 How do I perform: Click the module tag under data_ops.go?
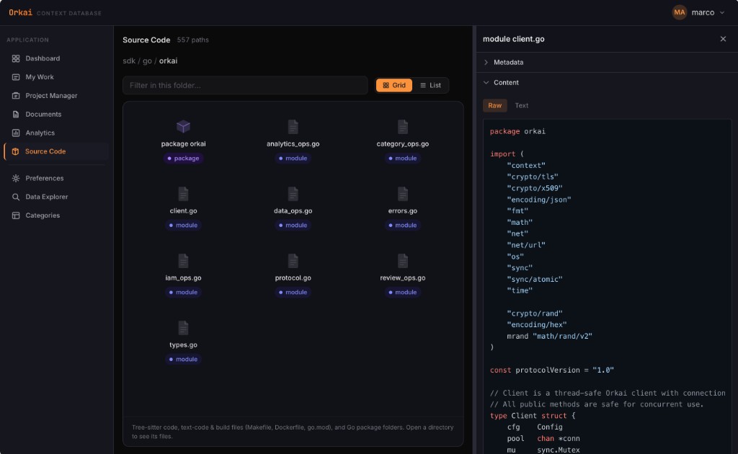point(293,226)
